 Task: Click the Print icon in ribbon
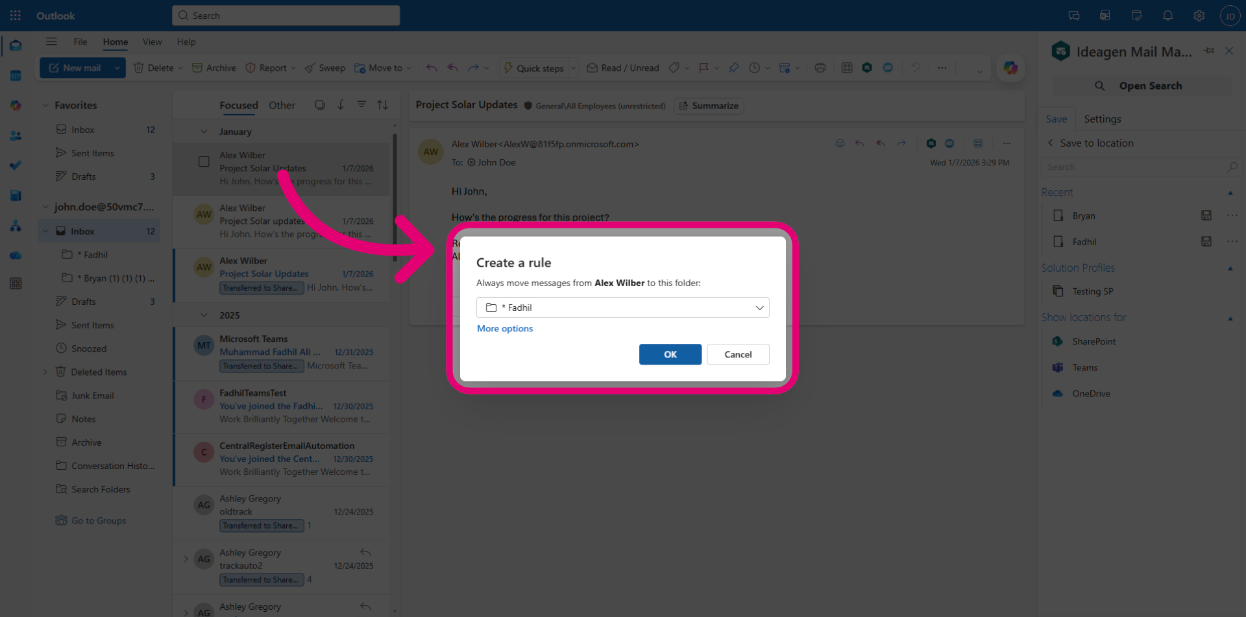(820, 67)
